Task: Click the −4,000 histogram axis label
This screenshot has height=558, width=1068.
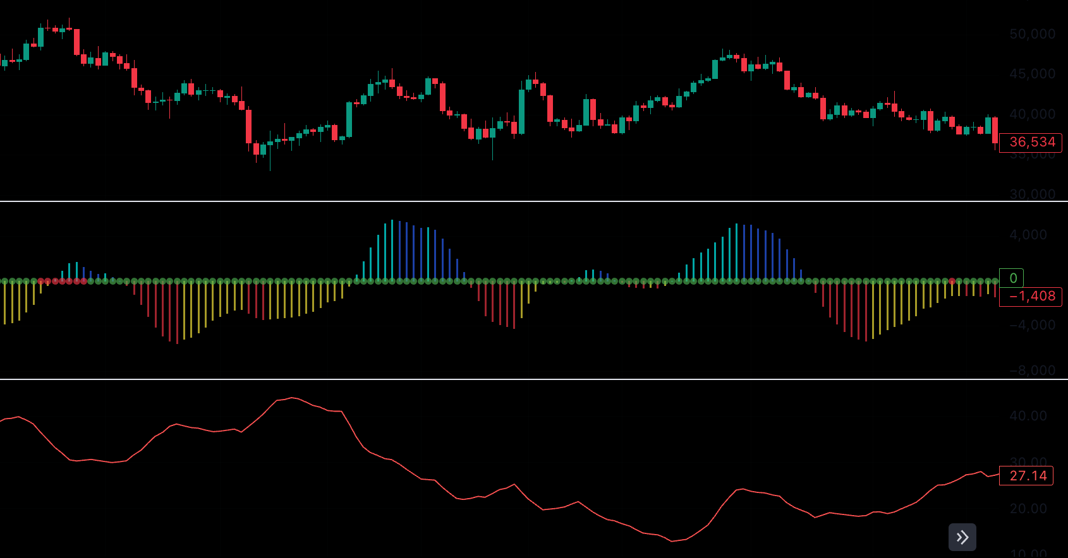Action: tap(1032, 325)
